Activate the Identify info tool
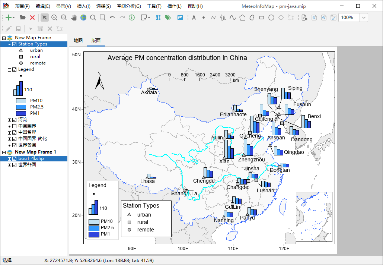383x265 pixels. coord(132,18)
